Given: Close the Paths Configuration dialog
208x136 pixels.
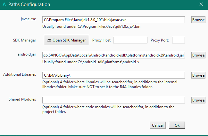Looking at the screenshot, I should coord(201,4).
